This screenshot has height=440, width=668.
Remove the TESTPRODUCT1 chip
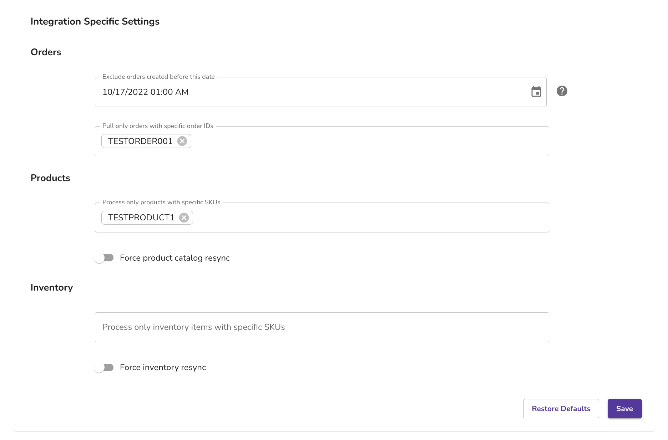[184, 218]
